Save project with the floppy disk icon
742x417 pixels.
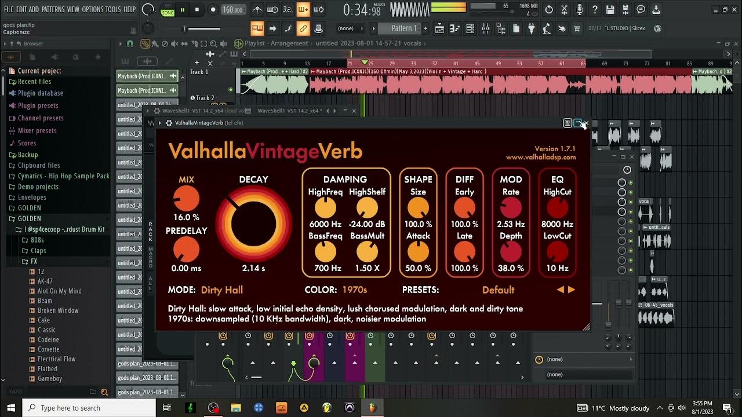coord(610,10)
